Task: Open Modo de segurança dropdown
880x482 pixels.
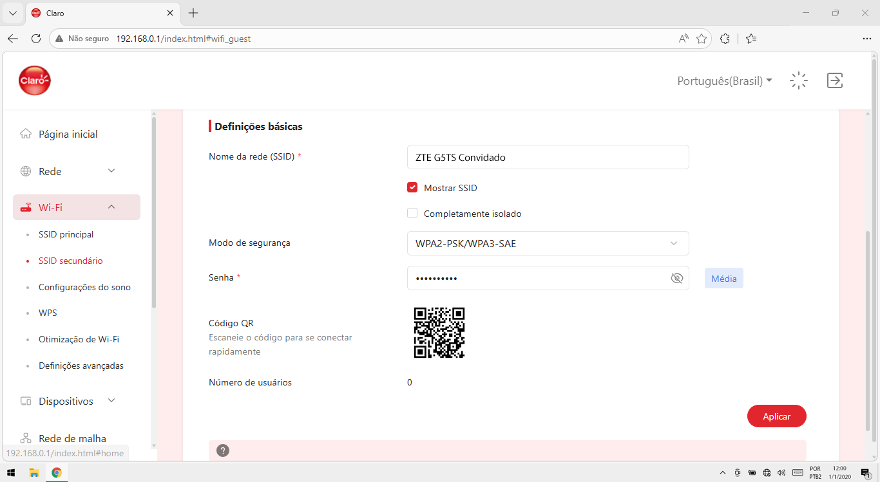Action: pyautogui.click(x=548, y=243)
